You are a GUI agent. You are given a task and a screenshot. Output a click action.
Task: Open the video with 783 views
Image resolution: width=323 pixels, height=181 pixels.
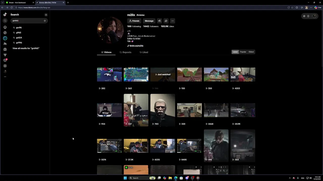click(x=163, y=110)
